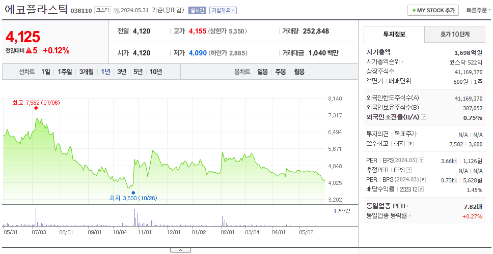This screenshot has width=493, height=254.
Task: Select the 10년 line chart period
Action: pos(156,72)
